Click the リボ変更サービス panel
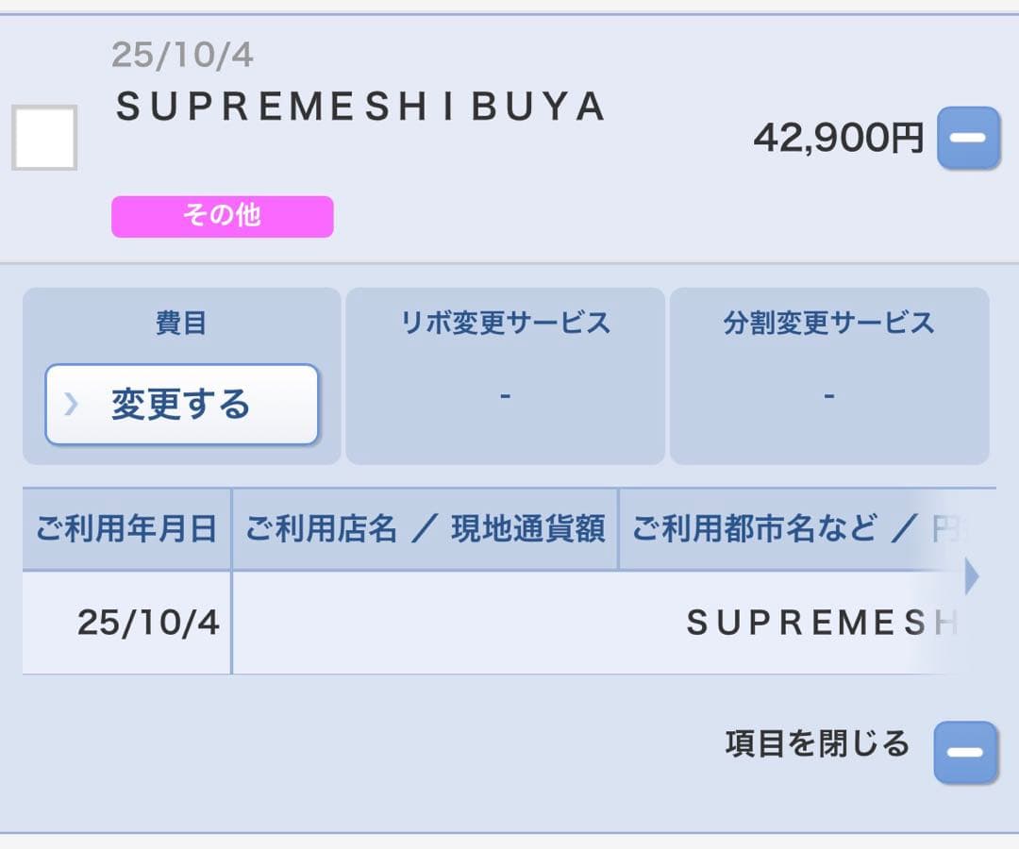The image size is (1019, 849). (x=505, y=373)
